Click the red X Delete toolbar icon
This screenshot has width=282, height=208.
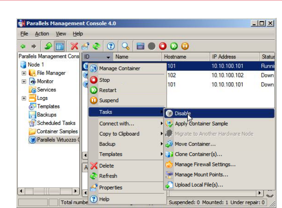[x=74, y=46]
